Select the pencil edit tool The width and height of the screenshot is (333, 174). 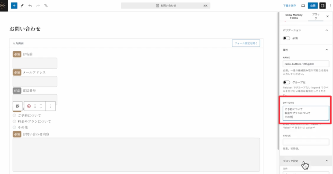(22, 6)
